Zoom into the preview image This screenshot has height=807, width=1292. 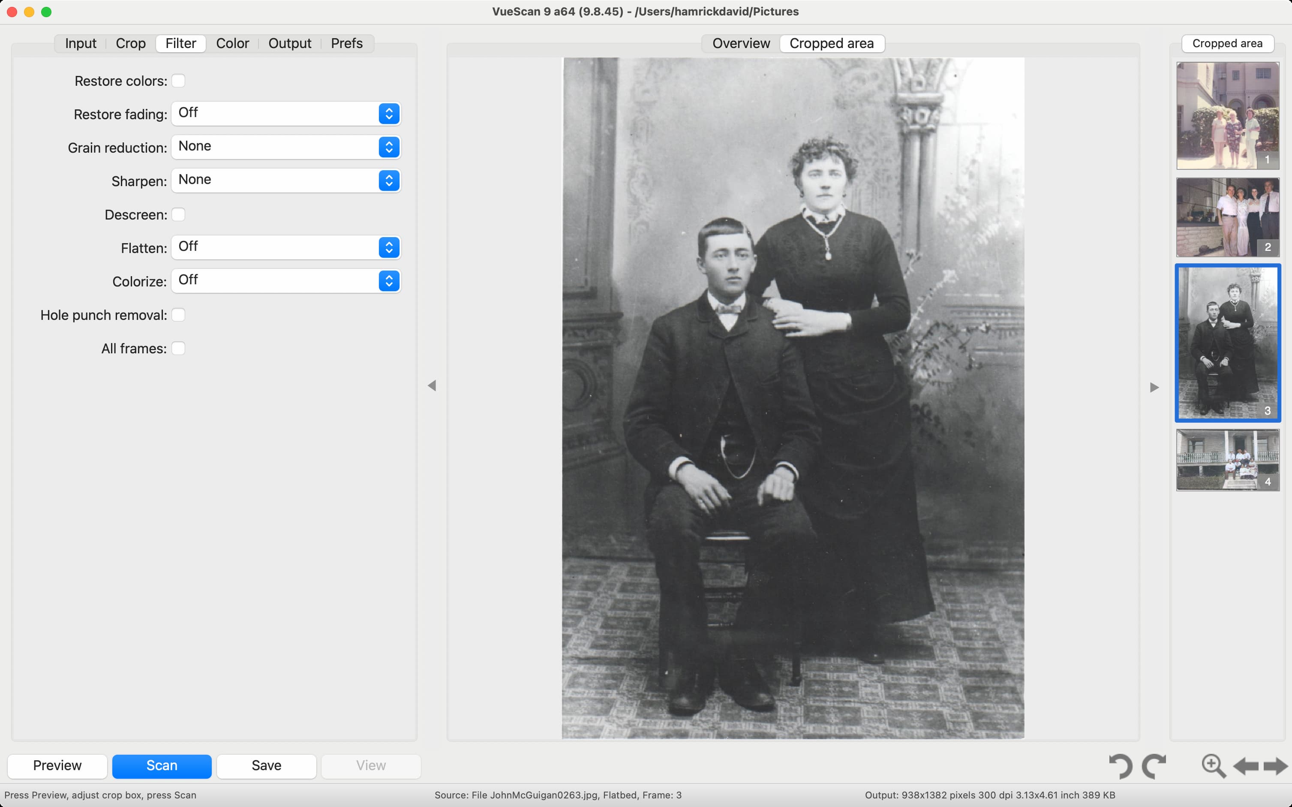click(1213, 766)
